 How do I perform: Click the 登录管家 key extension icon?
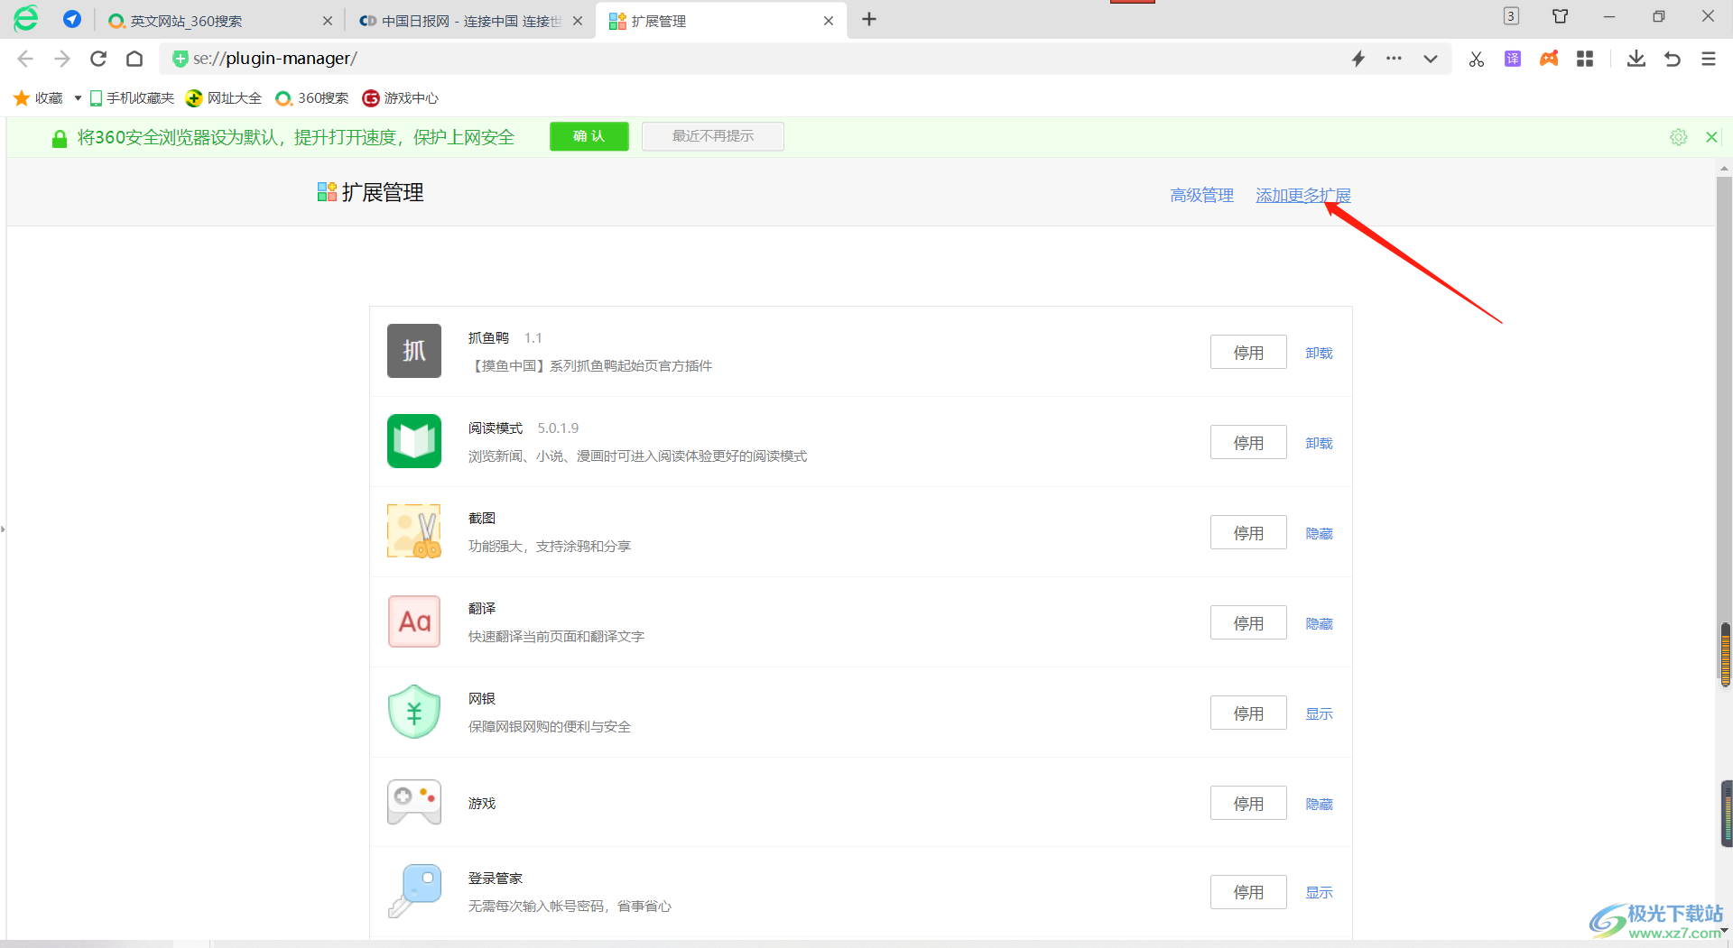(414, 890)
